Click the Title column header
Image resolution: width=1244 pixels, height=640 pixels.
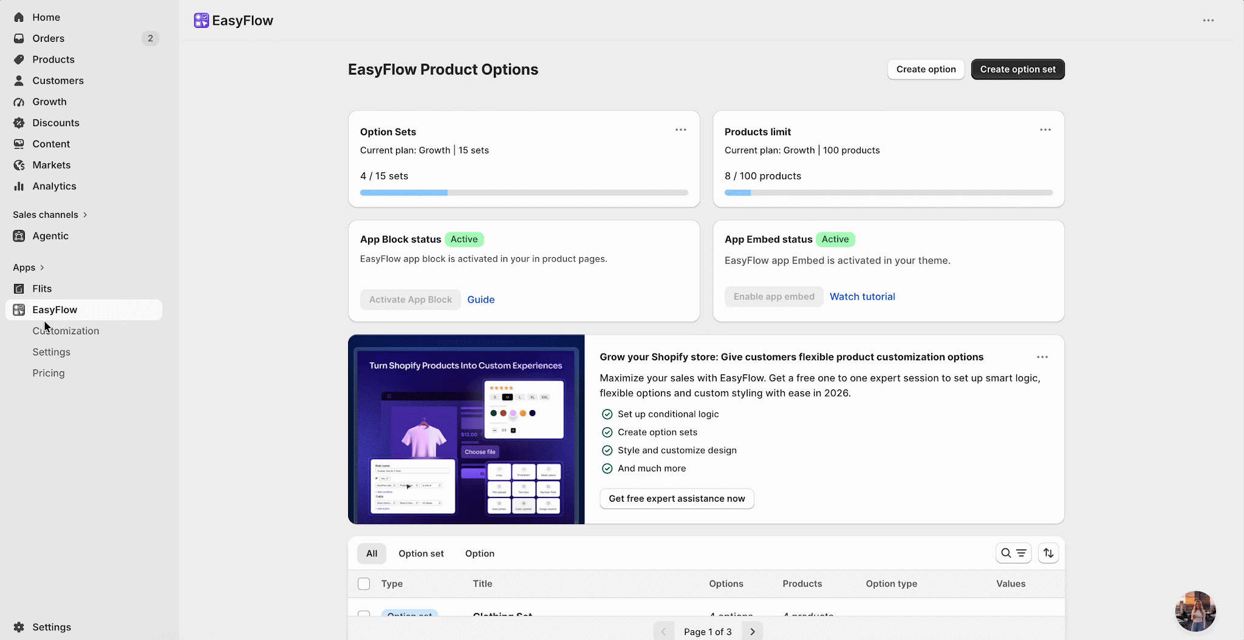482,584
